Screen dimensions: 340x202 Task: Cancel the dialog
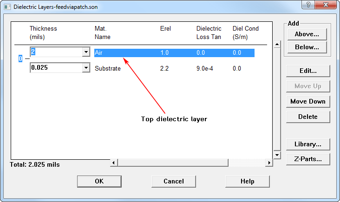(x=174, y=182)
